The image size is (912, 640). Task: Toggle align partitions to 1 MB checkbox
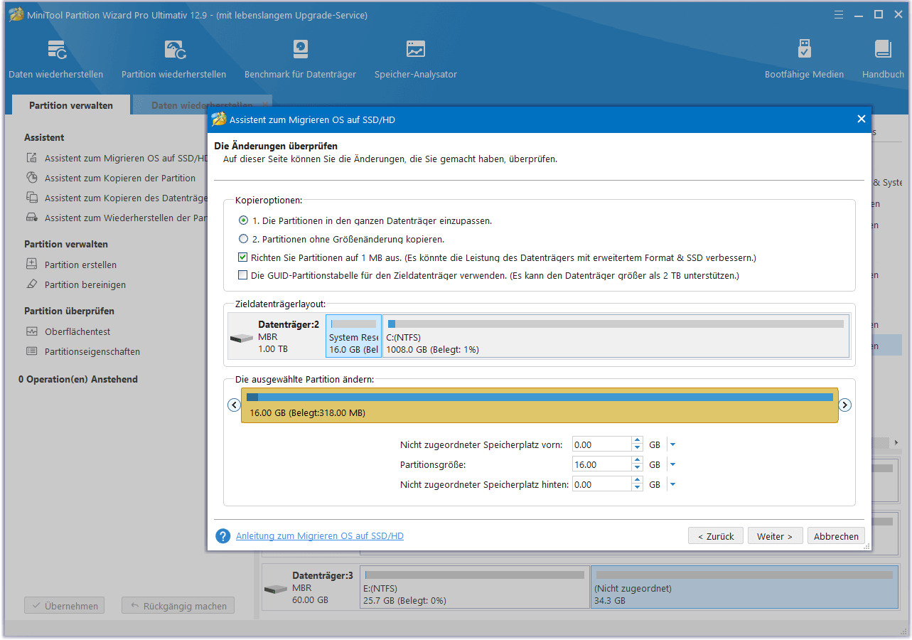tap(244, 257)
